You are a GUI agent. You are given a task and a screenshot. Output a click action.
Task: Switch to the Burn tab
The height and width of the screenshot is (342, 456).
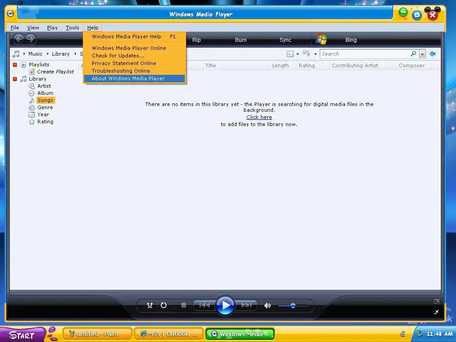[240, 40]
